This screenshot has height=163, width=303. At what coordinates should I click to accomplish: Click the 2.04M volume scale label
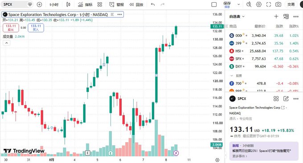(x=217, y=144)
